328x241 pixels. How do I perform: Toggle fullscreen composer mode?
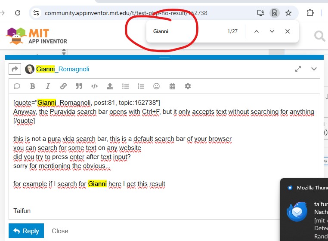[x=298, y=69]
